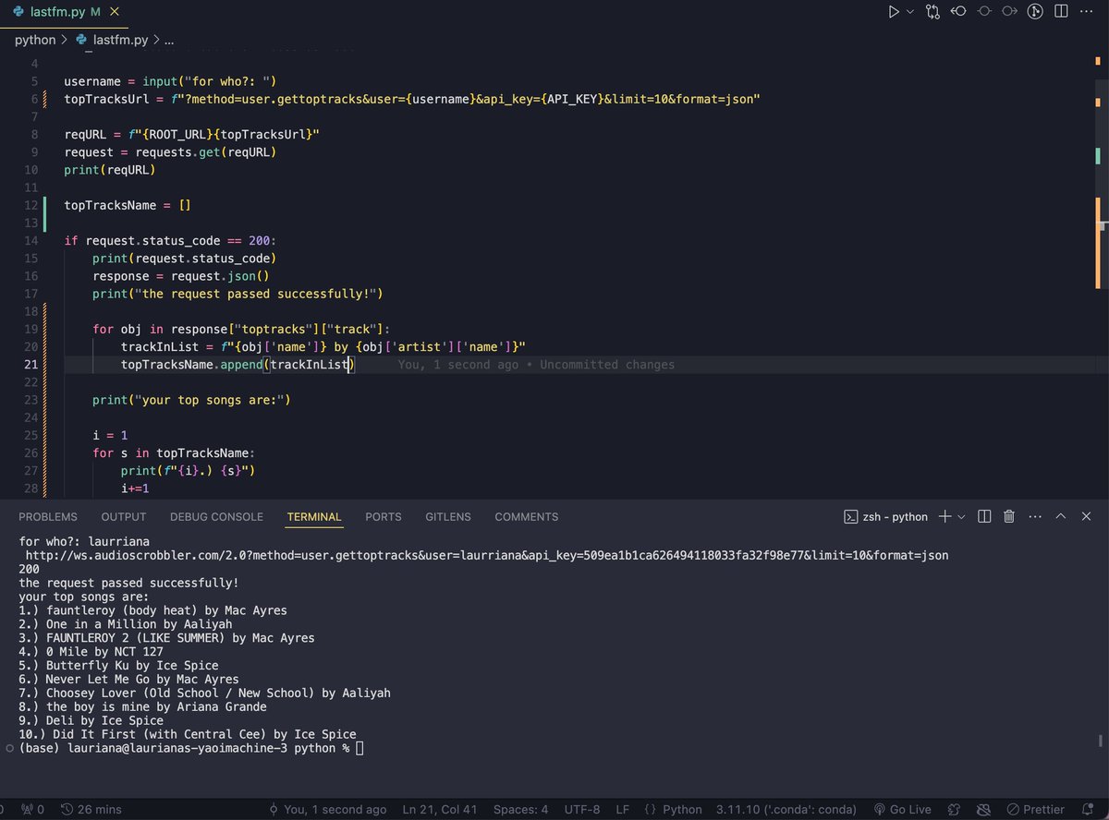Click the uncommitted changes blame annotation
Image resolution: width=1109 pixels, height=820 pixels.
coord(536,365)
